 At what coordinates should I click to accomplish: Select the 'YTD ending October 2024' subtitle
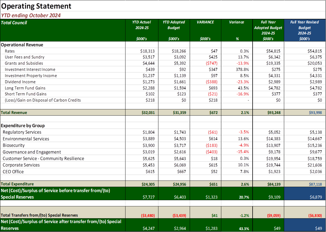[31, 15]
